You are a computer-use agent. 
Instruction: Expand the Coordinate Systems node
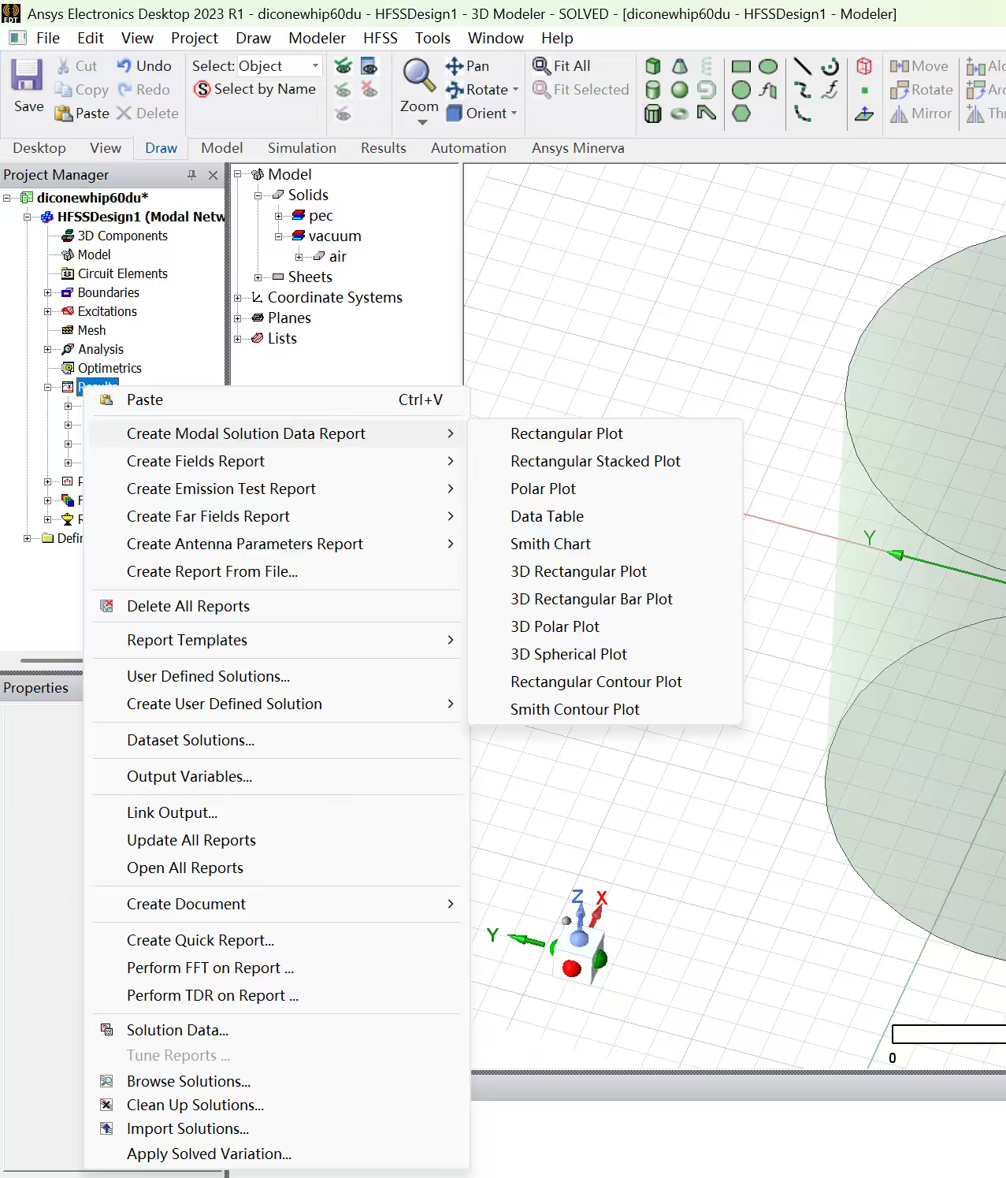[x=237, y=298]
